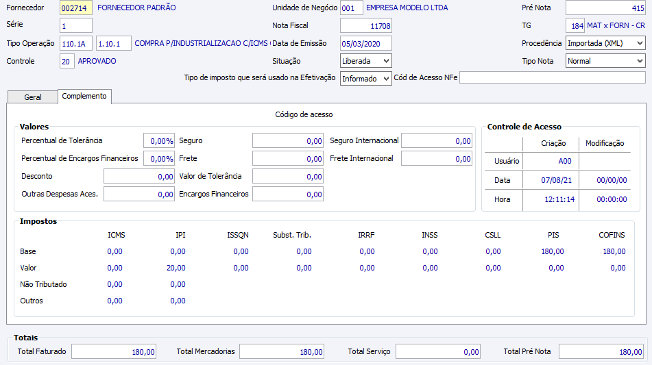Select the Unidade de Negócio code field

point(352,8)
